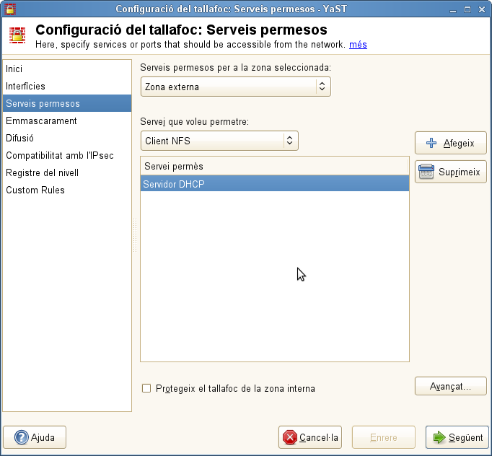Image resolution: width=492 pixels, height=456 pixels.
Task: Click the YaST firewall icon in header
Action: point(17,36)
